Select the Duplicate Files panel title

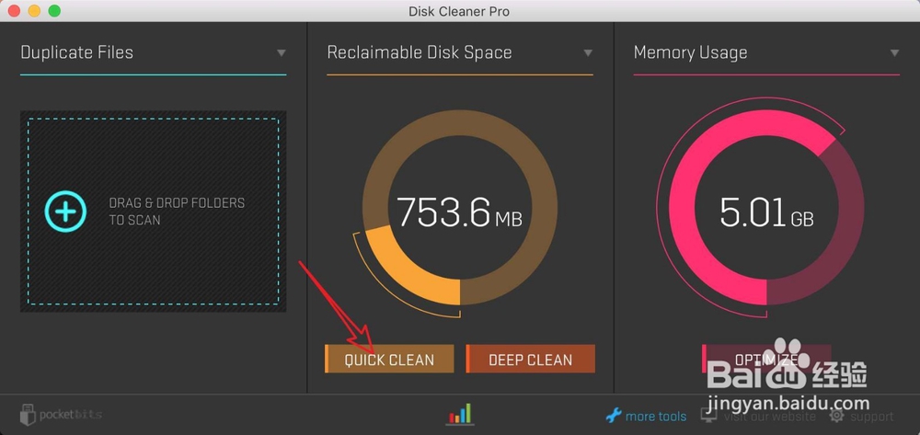pyautogui.click(x=77, y=52)
